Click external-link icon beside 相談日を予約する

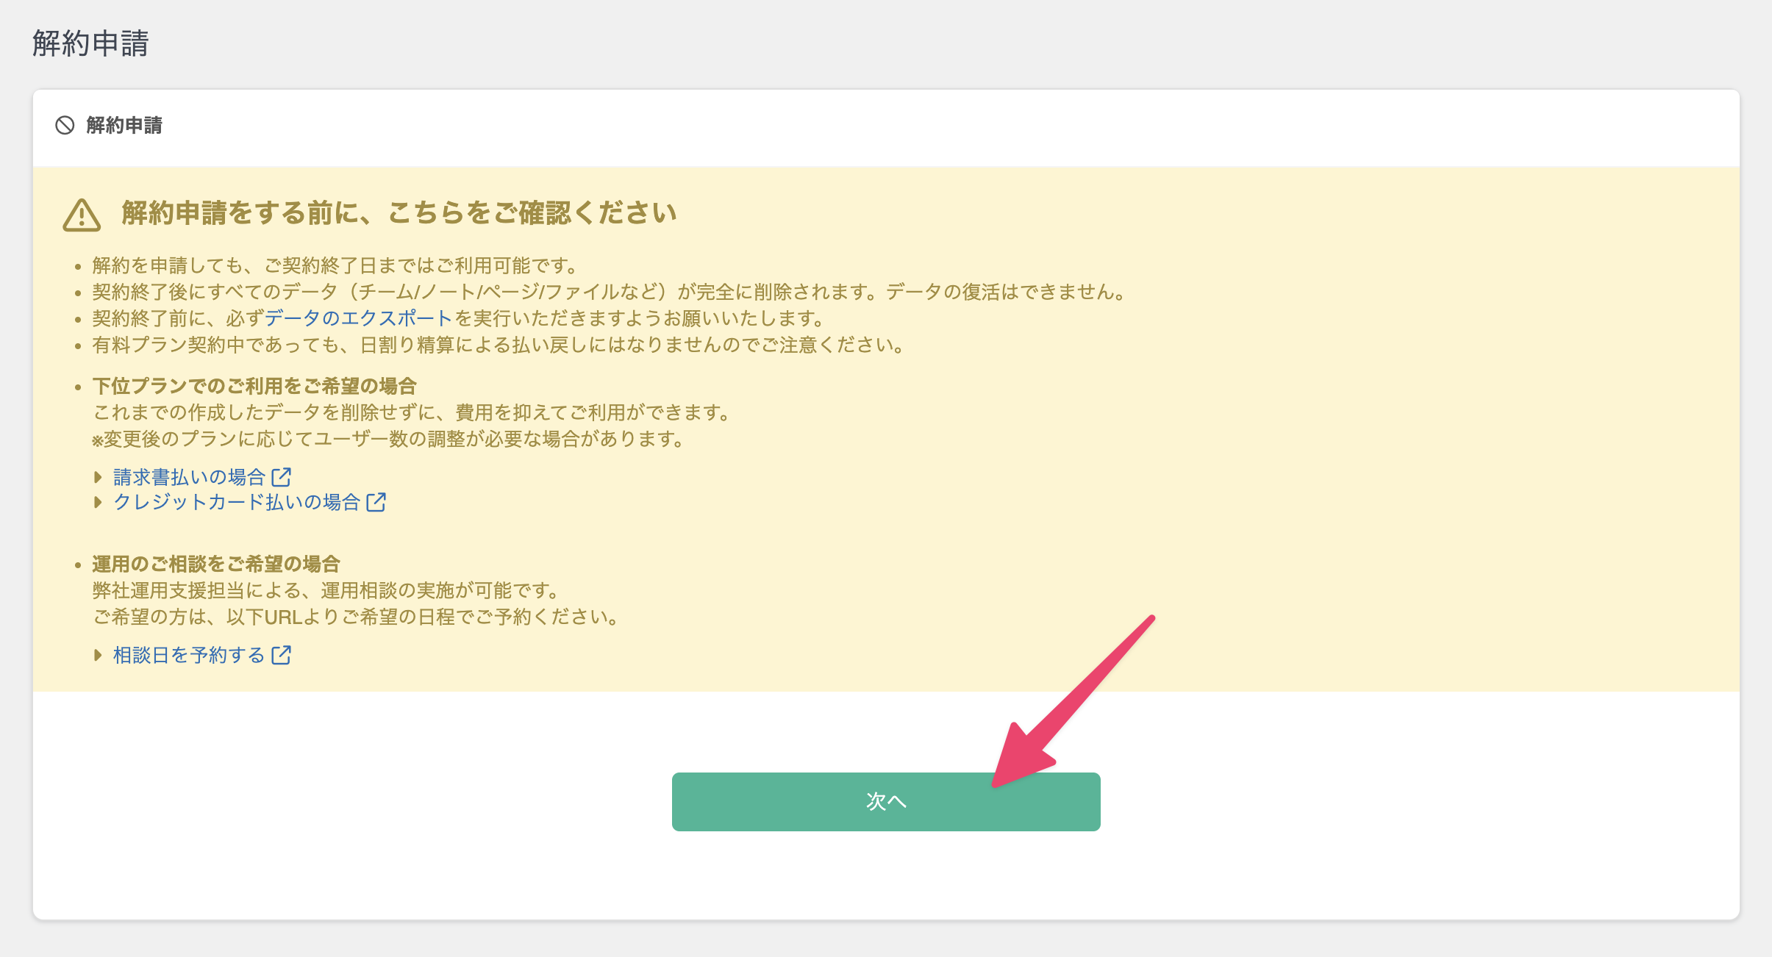[282, 655]
